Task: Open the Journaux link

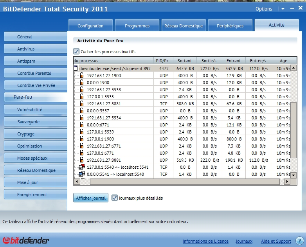Action: [244, 241]
